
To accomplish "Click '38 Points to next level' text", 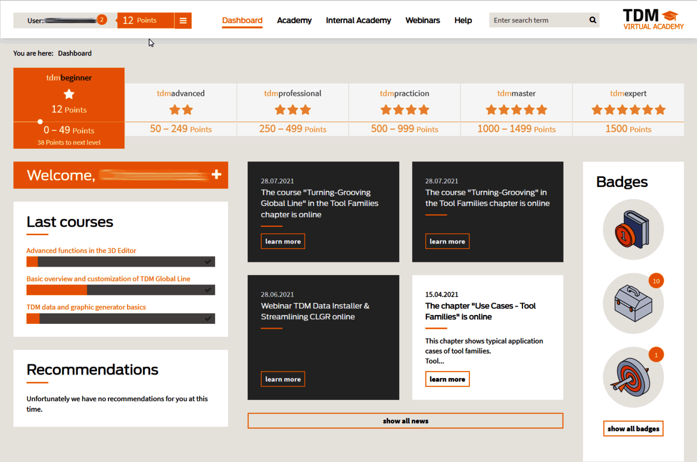I will [x=69, y=143].
